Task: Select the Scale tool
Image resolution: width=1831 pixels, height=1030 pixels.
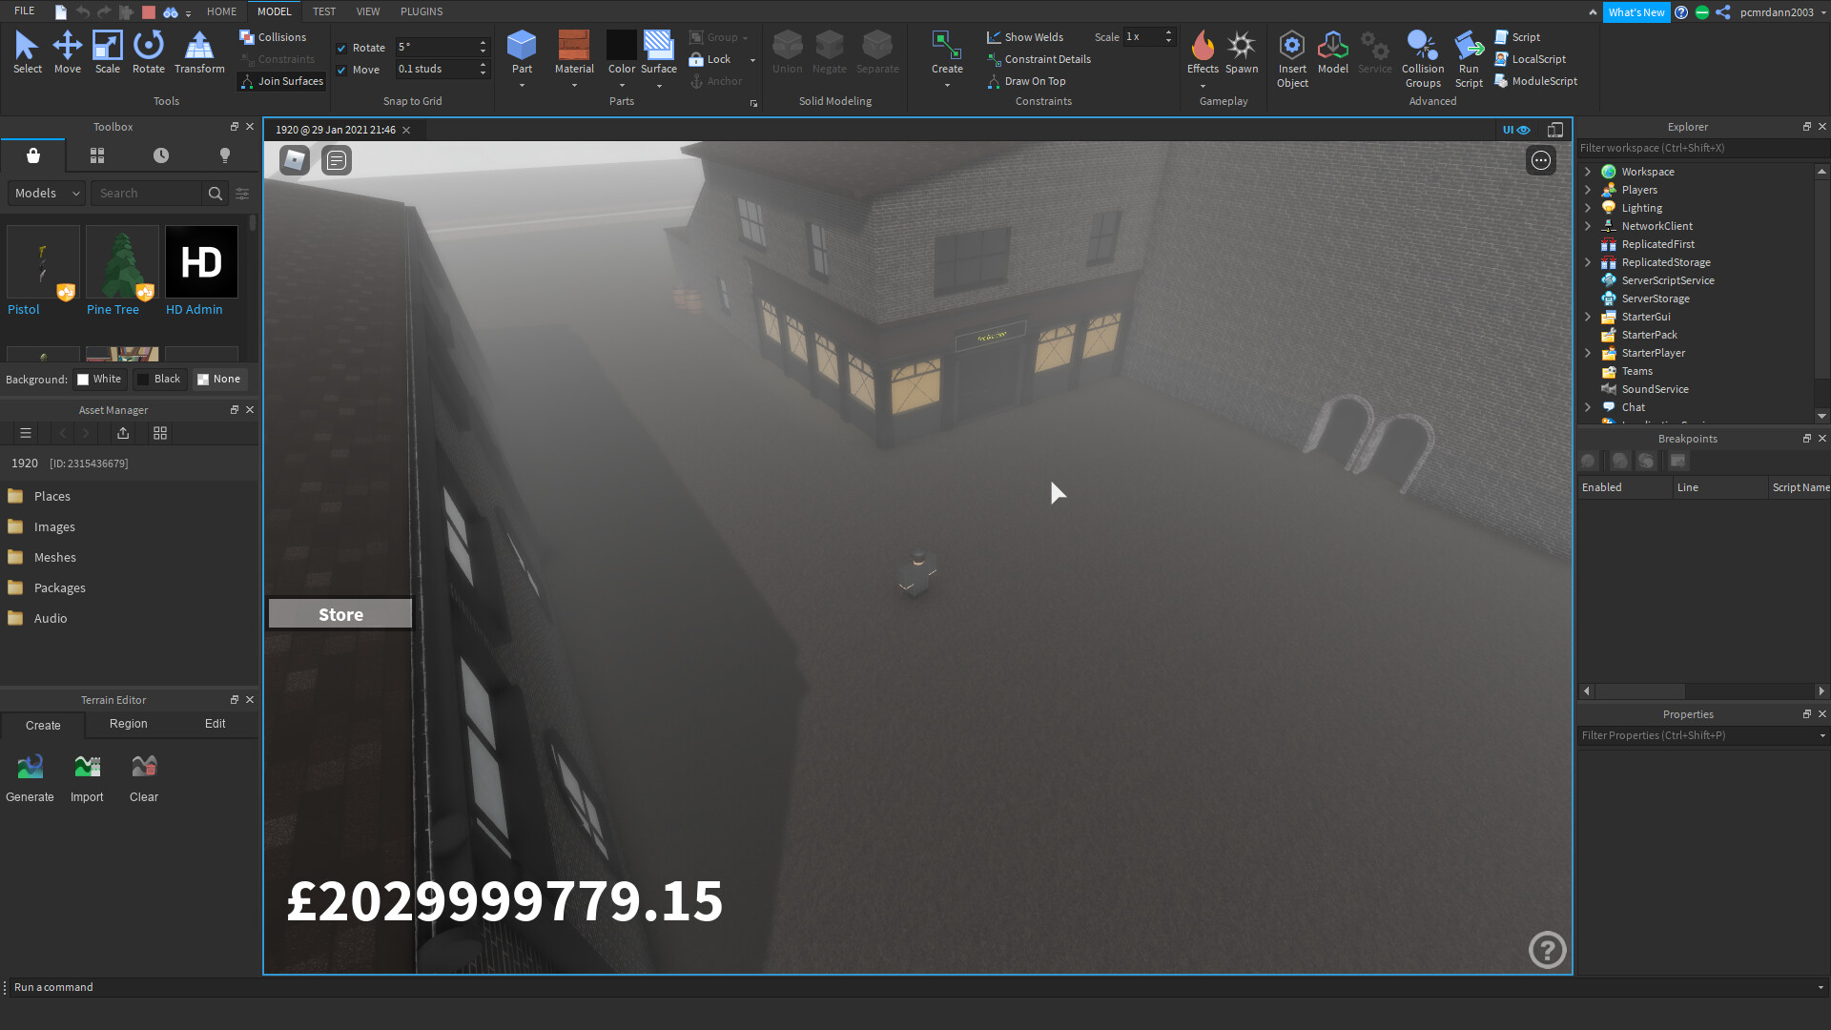Action: click(x=107, y=51)
